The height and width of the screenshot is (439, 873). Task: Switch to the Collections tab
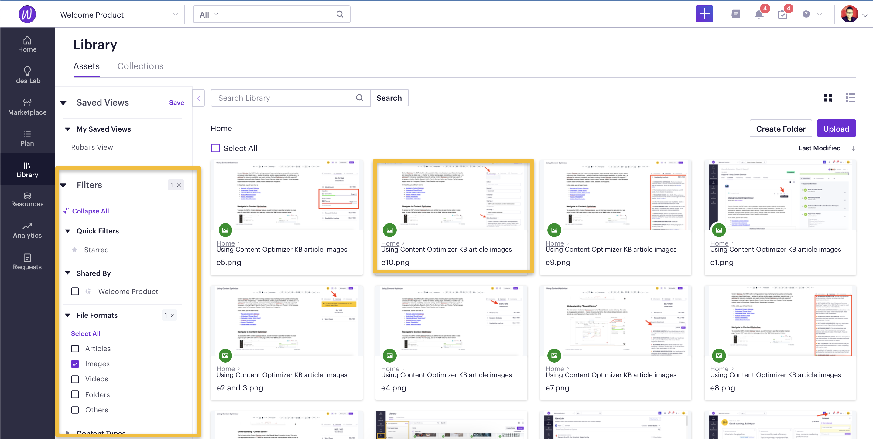[x=140, y=66]
